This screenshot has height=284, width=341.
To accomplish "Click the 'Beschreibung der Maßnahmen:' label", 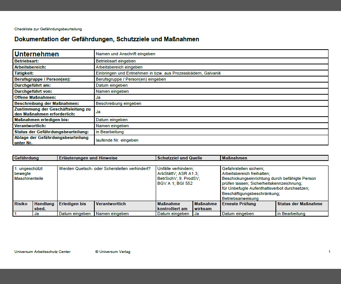I will 47,104.
